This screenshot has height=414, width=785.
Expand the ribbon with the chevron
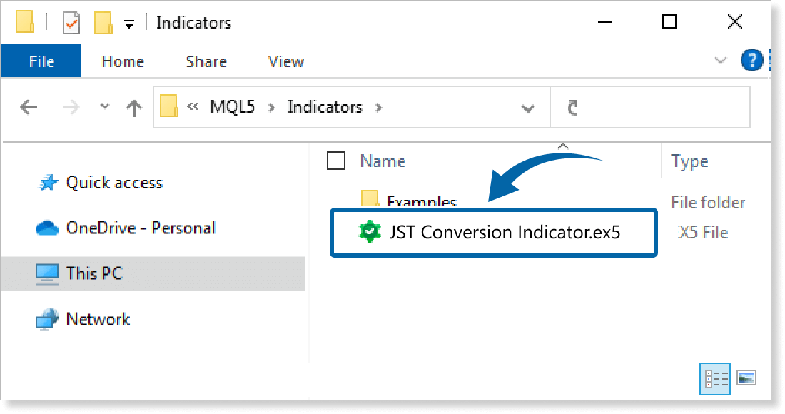point(721,61)
